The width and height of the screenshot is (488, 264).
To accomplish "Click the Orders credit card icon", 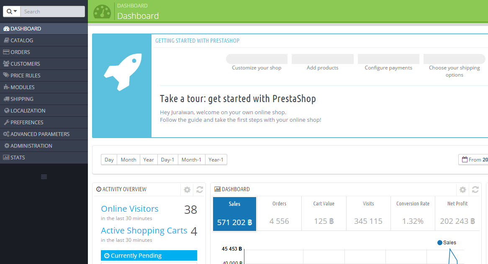I will click(x=6, y=52).
